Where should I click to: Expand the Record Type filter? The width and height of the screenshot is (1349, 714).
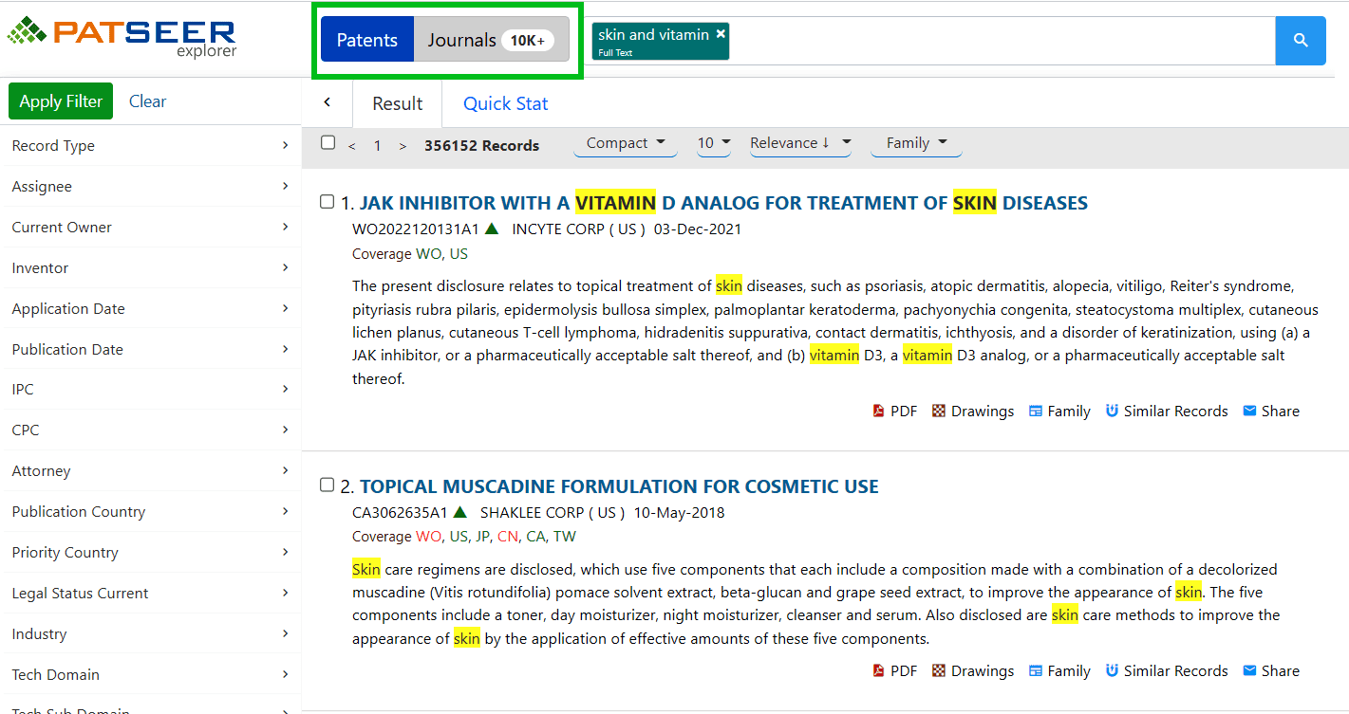tap(150, 146)
